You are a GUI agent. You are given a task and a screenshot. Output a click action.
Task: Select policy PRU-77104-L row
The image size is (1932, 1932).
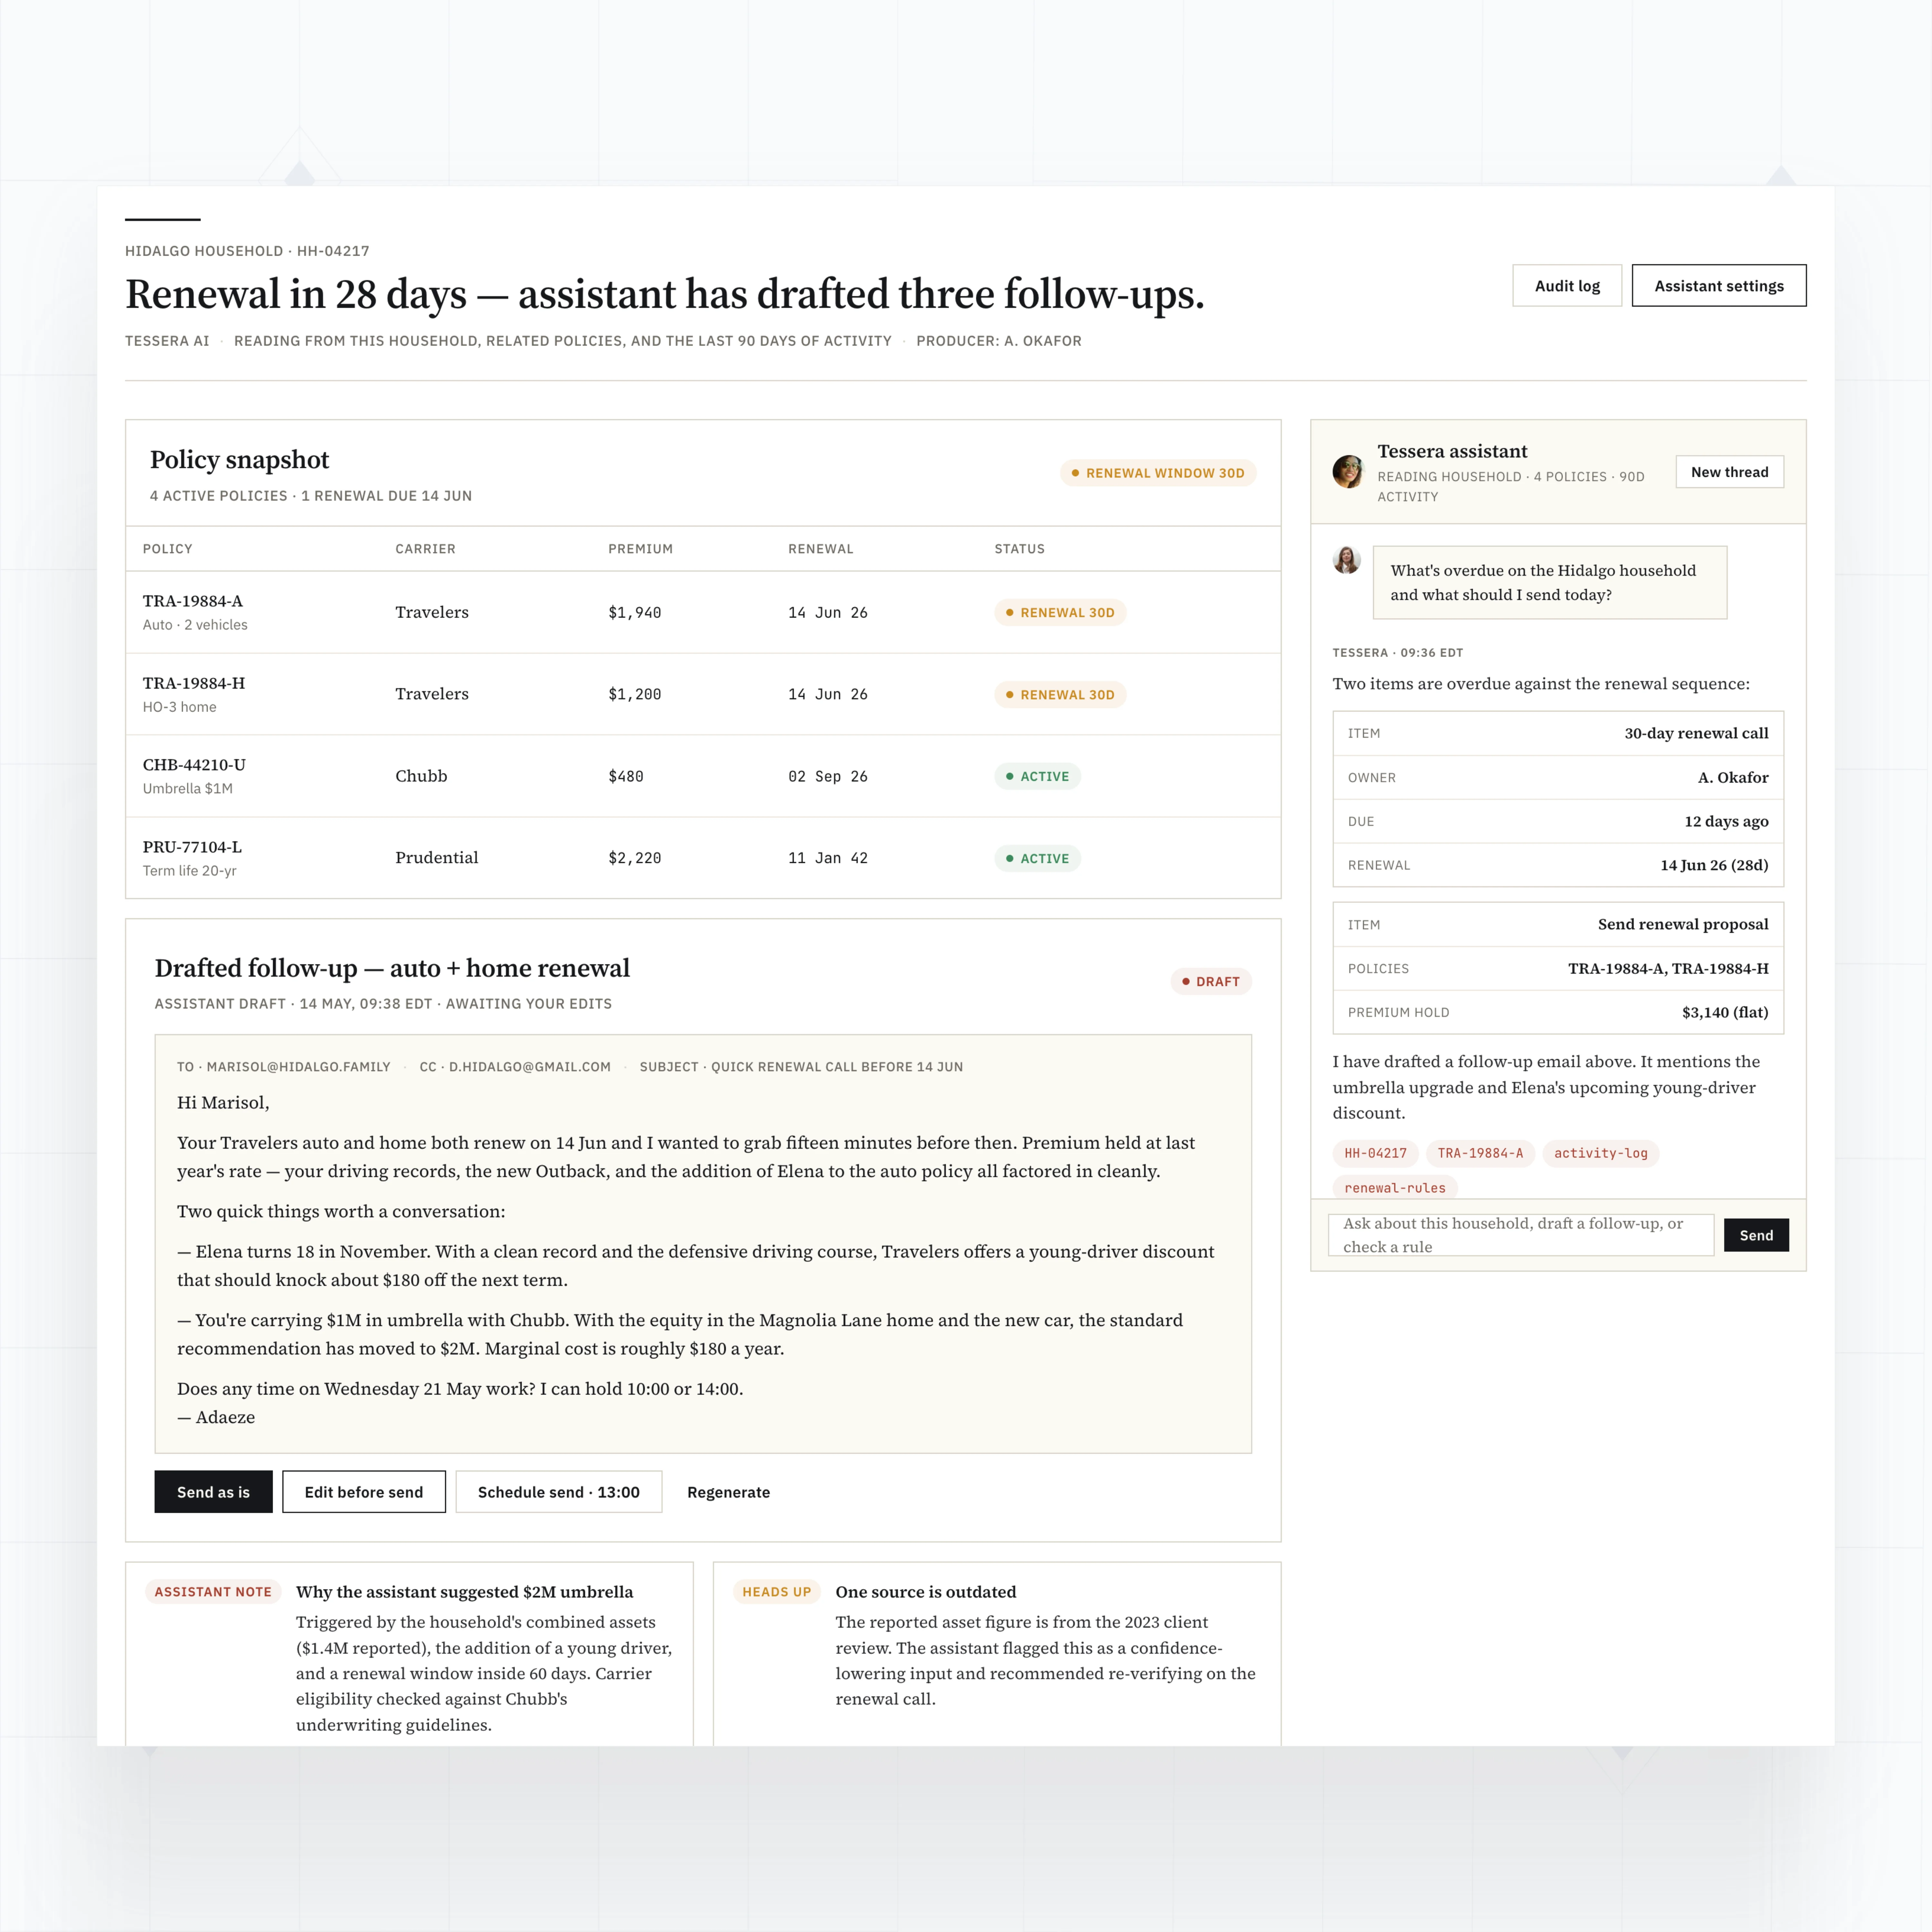[x=703, y=858]
